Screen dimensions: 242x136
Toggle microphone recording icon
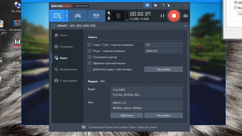click(x=109, y=19)
